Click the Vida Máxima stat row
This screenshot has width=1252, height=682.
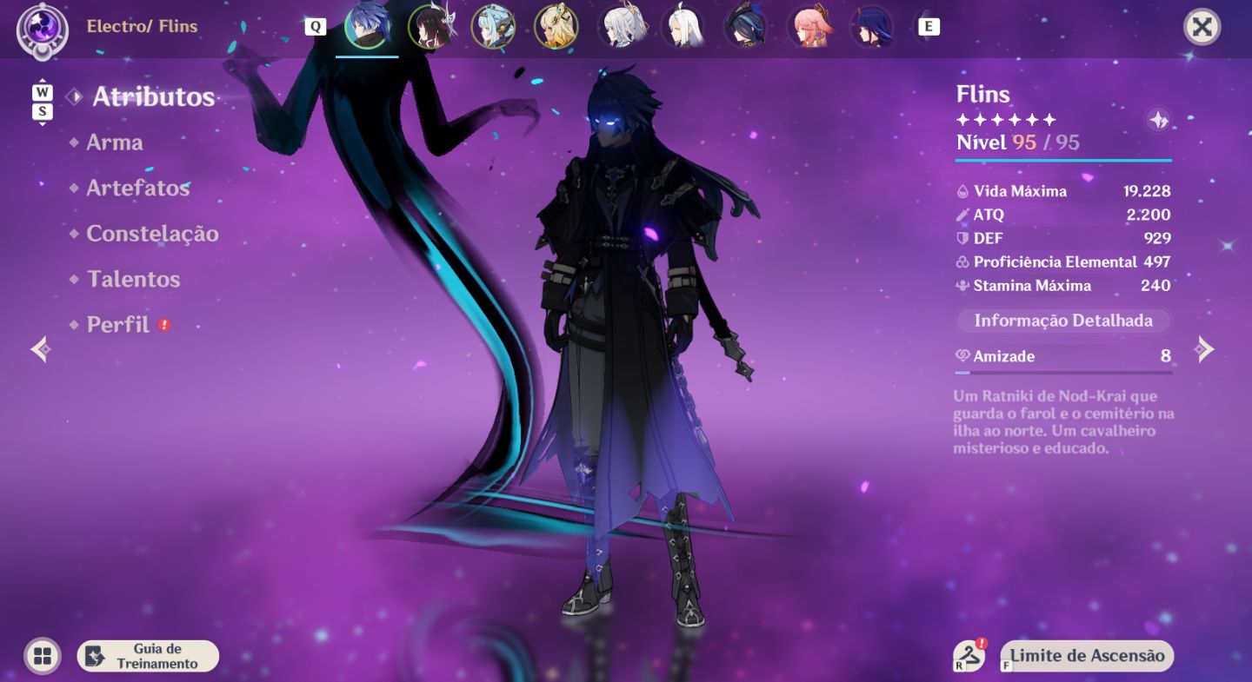pyautogui.click(x=1063, y=191)
